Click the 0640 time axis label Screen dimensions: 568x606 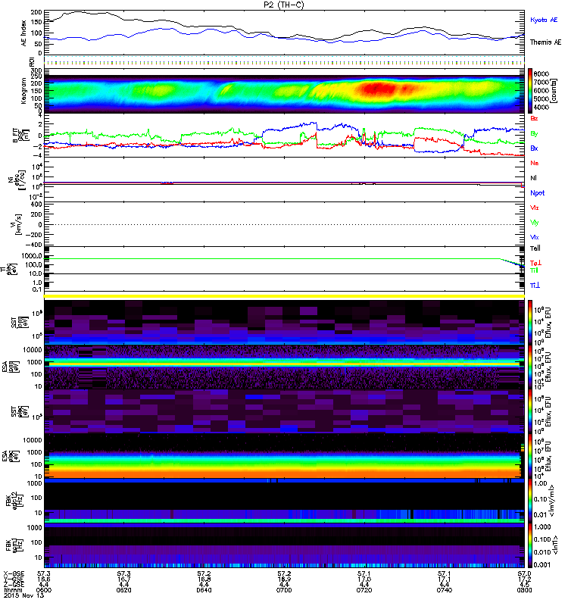(204, 590)
